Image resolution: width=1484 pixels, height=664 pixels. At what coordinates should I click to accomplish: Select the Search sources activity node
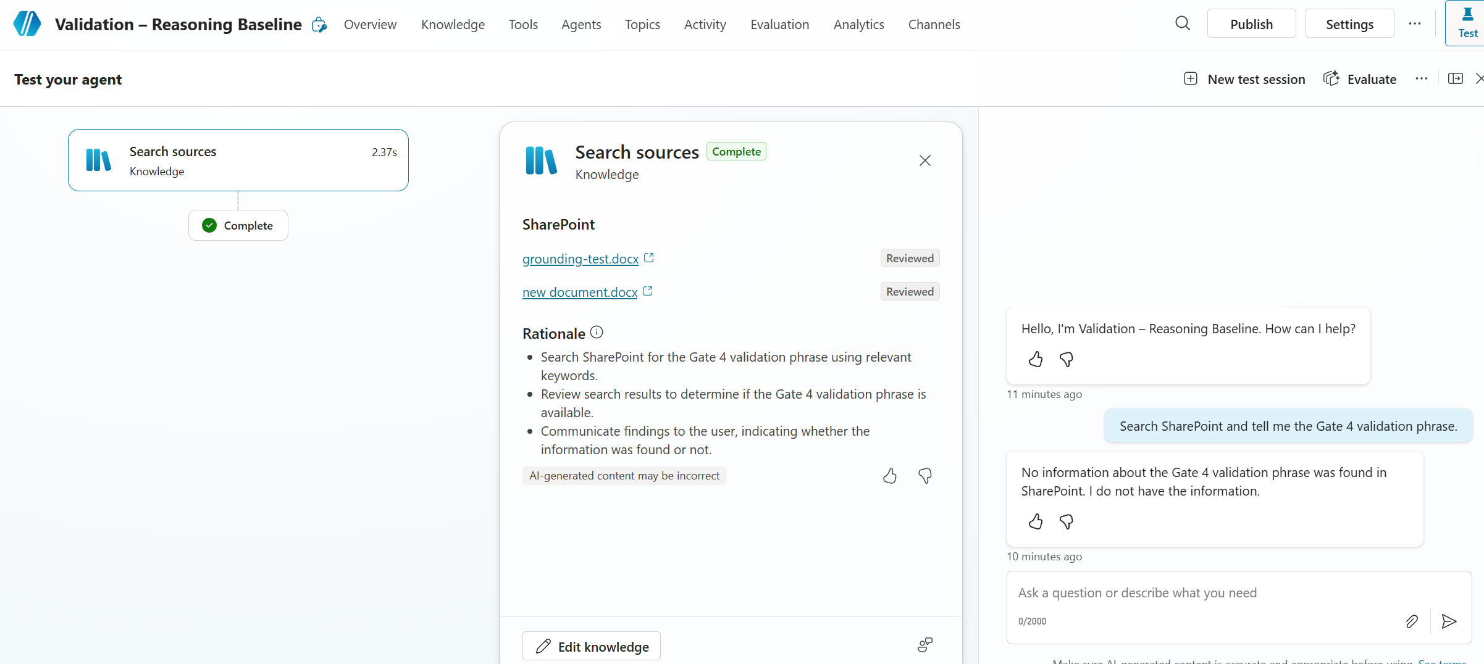[238, 160]
